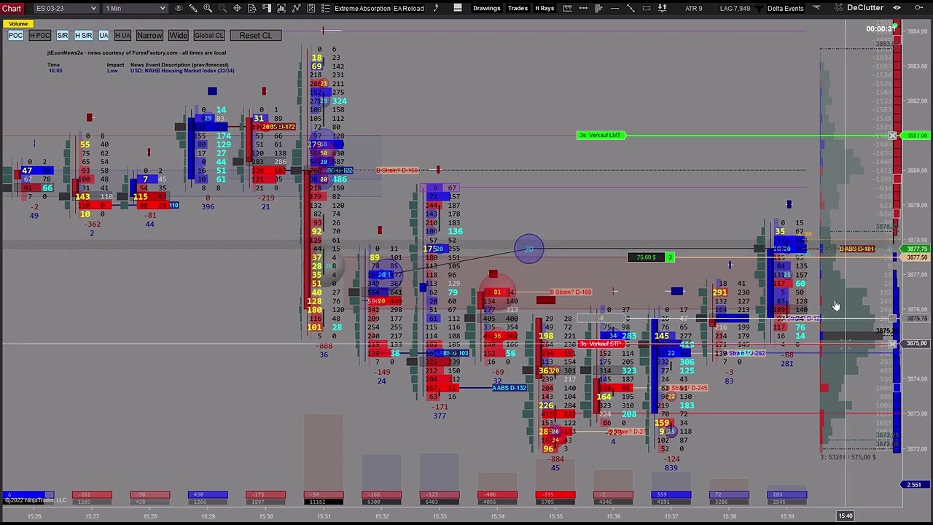Click the icon right of Delta Events
933x525 pixels.
click(x=816, y=8)
